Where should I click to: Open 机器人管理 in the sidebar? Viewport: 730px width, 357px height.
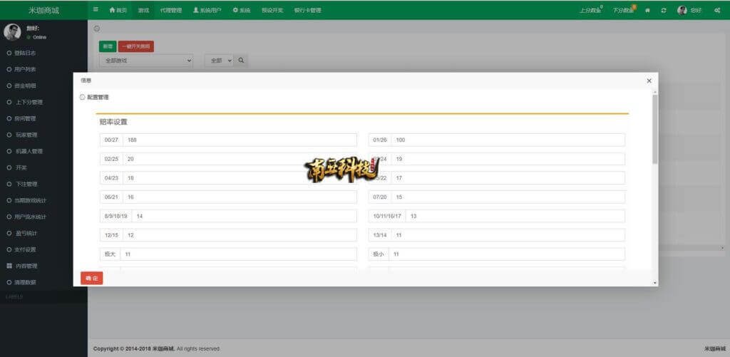[x=29, y=151]
